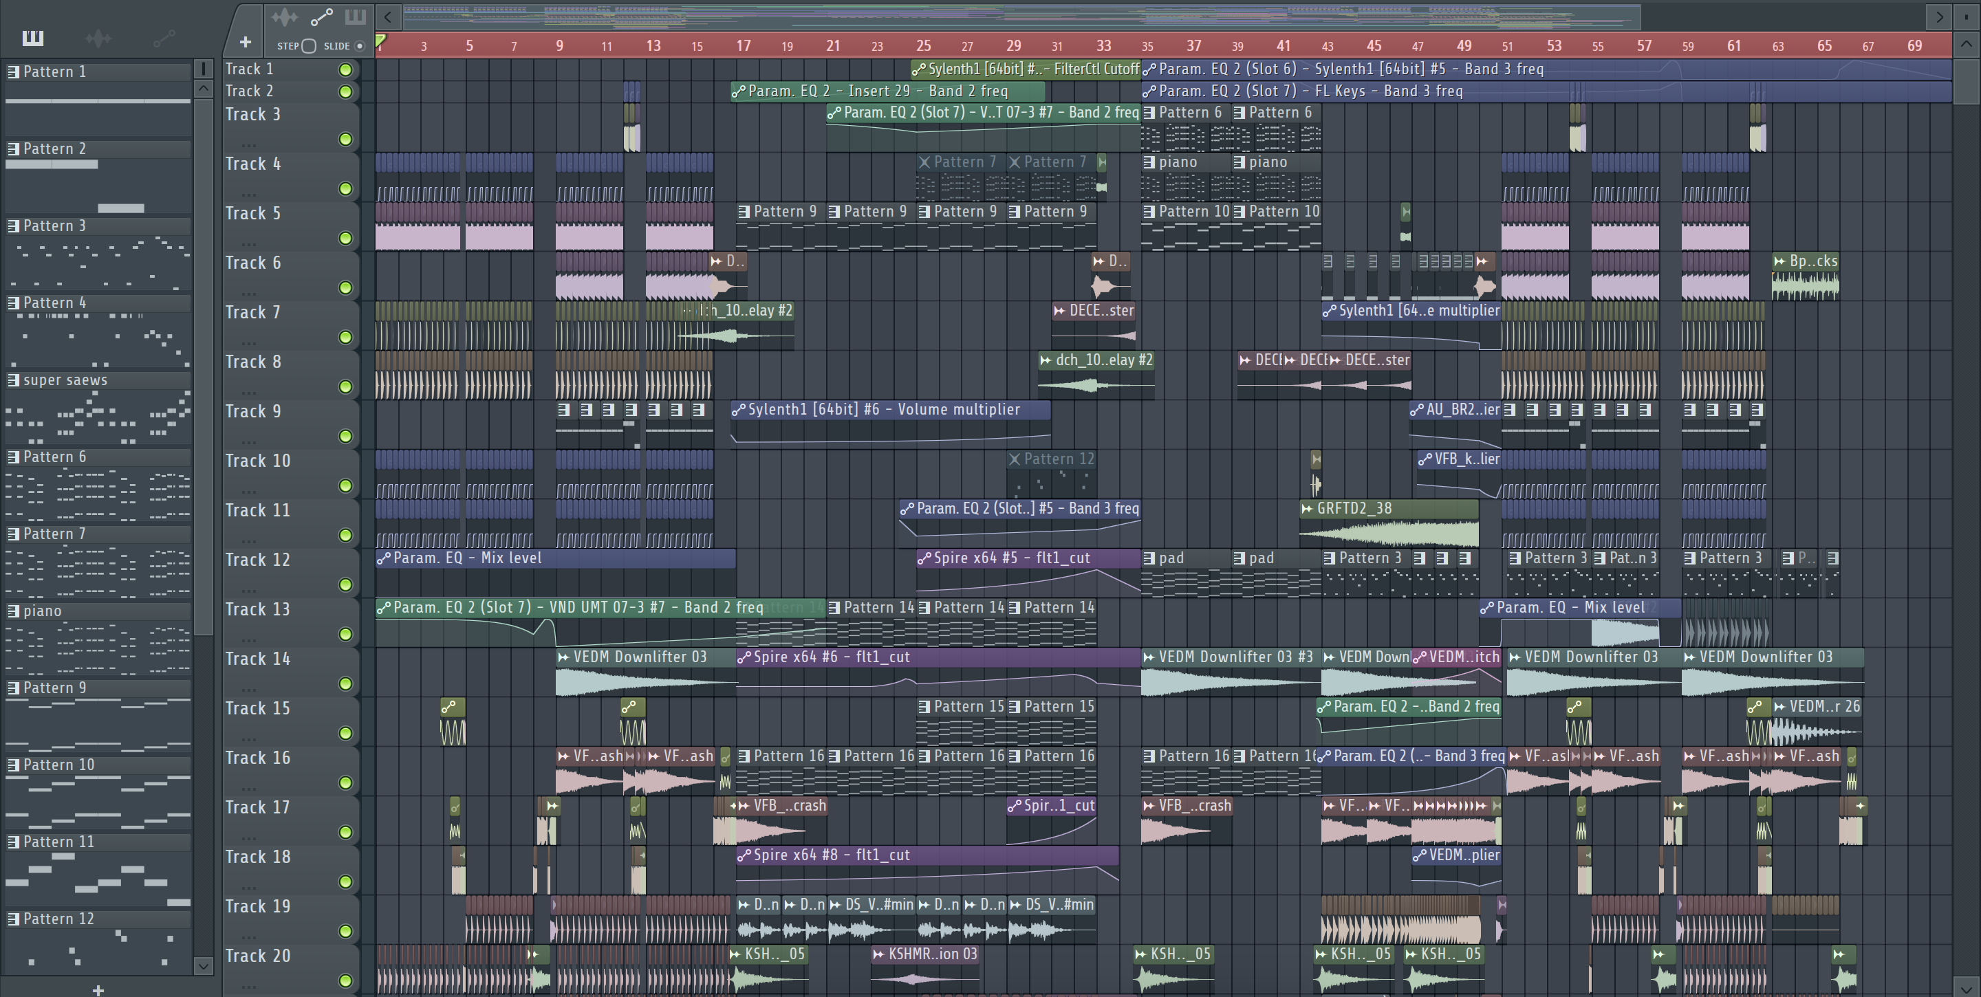
Task: Select the pattern clip icon in playlist header
Action: click(x=356, y=17)
